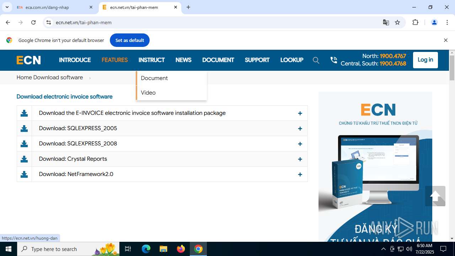Open the SUPPORT menu

click(x=257, y=60)
